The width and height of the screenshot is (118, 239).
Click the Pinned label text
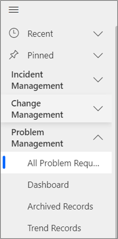[x=40, y=55]
